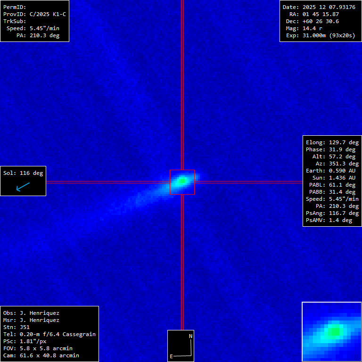Click the Date 2025 12 07.93176 line
Screen dimensions: 362x362
[x=319, y=7]
